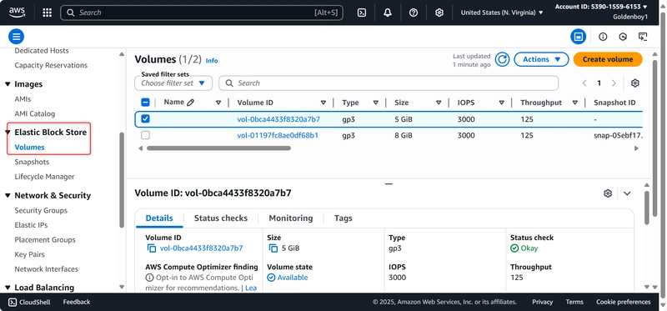This screenshot has width=667, height=311.
Task: Open the vol-01197fc8ae0df68b1 volume link
Action: 278,135
